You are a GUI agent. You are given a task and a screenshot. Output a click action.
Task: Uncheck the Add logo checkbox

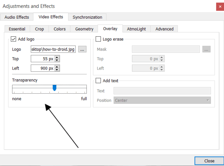pos(14,39)
